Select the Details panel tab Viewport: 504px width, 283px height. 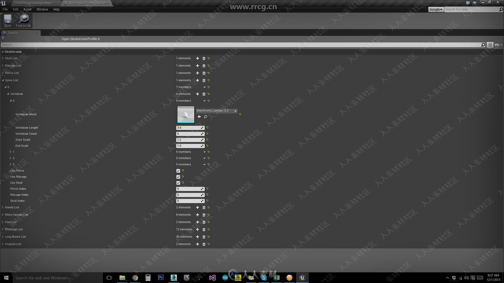(x=20, y=33)
